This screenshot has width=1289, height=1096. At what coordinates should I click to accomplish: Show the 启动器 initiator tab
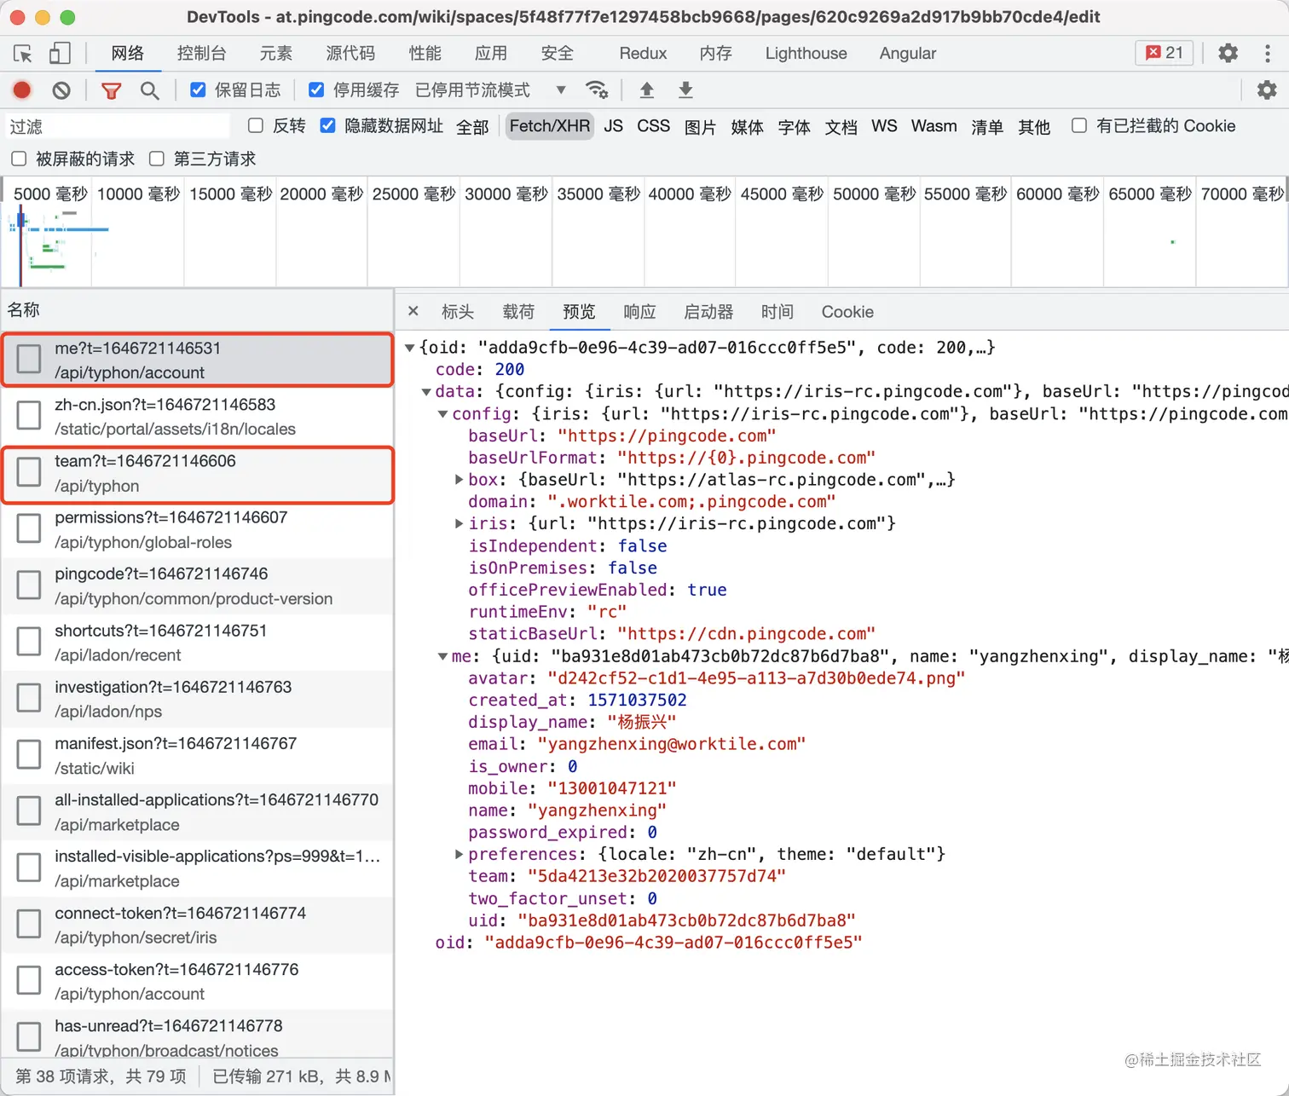[x=708, y=312]
